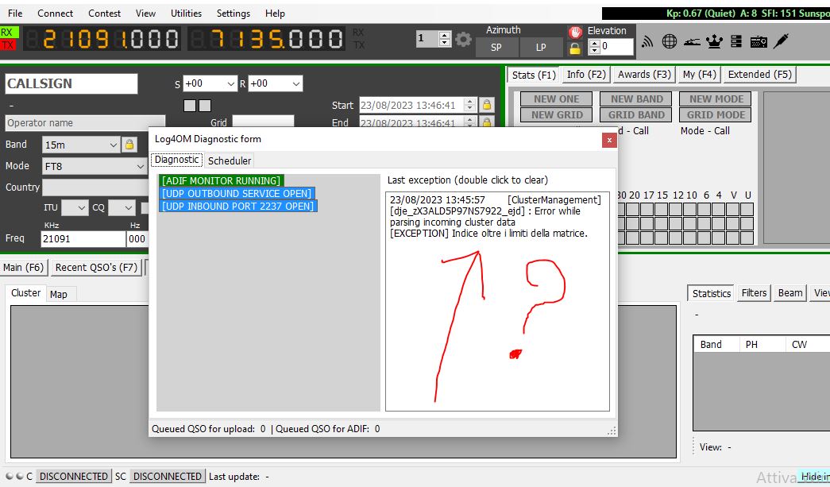
Task: Open the CQ zone dropdown
Action: point(122,207)
